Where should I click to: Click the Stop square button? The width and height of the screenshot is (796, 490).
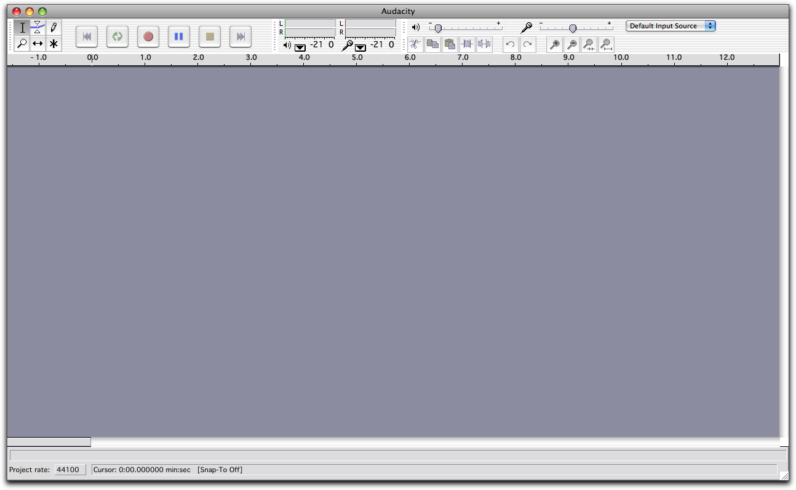210,37
